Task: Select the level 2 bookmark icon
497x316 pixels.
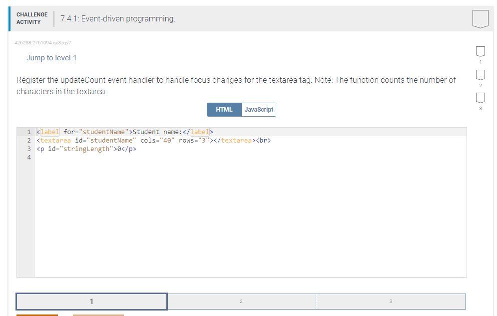Action: click(480, 75)
